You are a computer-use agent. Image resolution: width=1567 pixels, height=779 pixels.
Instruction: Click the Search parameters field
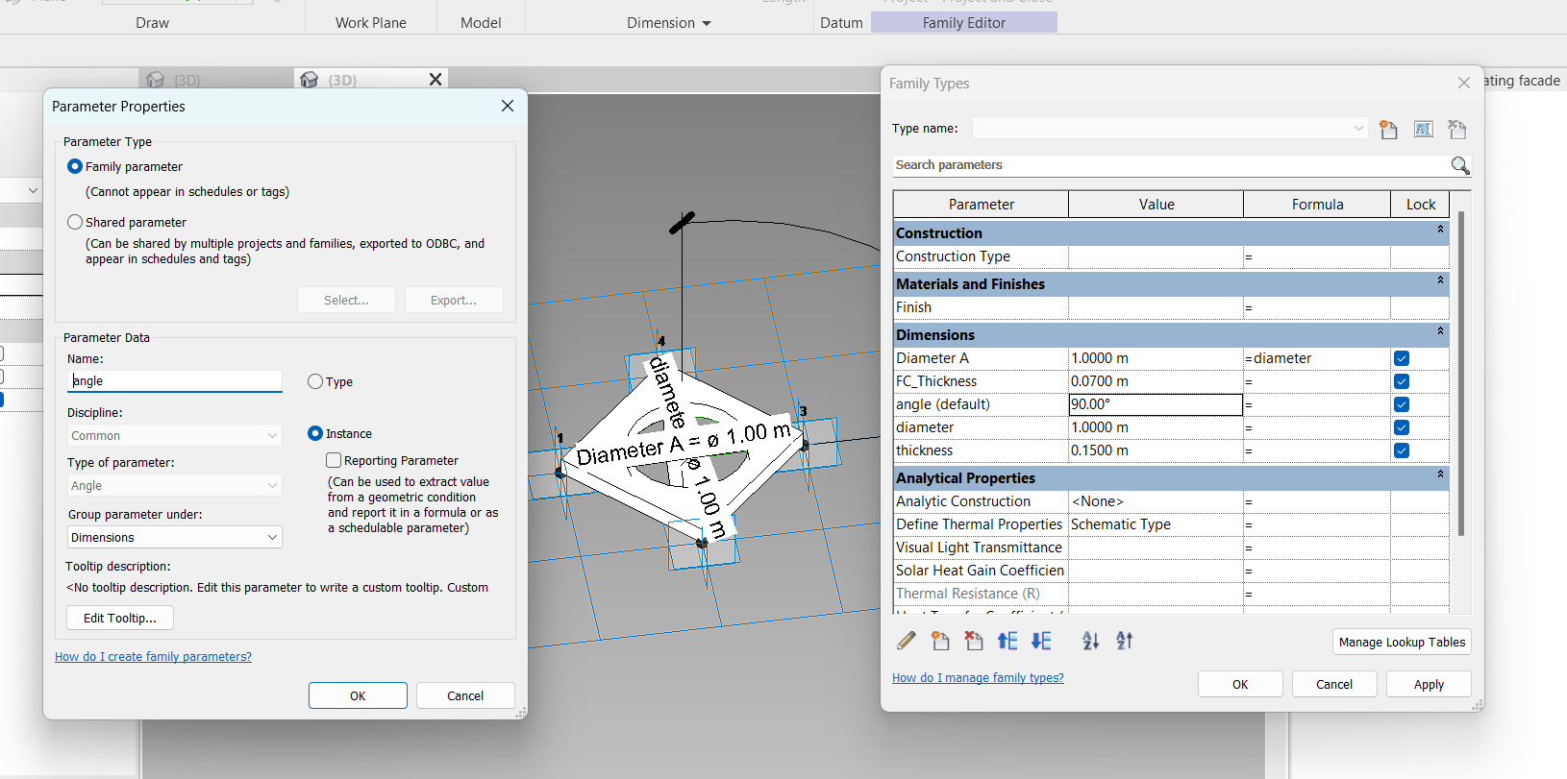(1168, 165)
